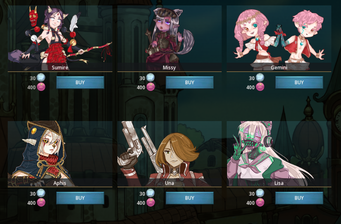Select Missy's character portrait

(x=169, y=38)
